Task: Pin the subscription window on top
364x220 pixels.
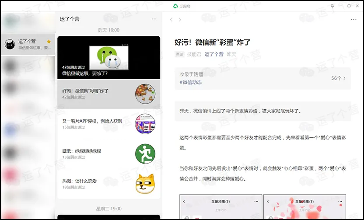Action: click(332, 6)
